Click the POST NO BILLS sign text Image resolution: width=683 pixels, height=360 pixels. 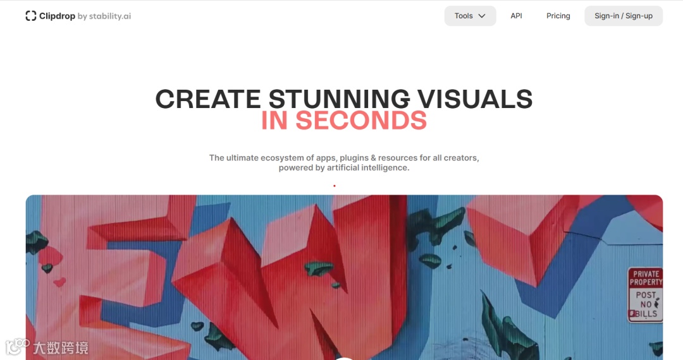coord(646,304)
